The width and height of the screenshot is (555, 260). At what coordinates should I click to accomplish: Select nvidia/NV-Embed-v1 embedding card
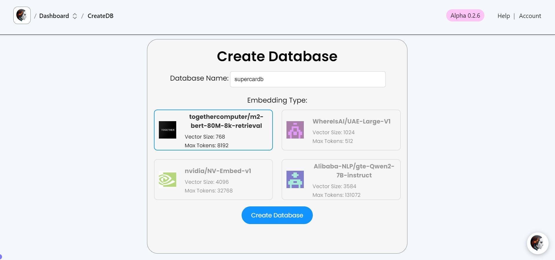213,179
